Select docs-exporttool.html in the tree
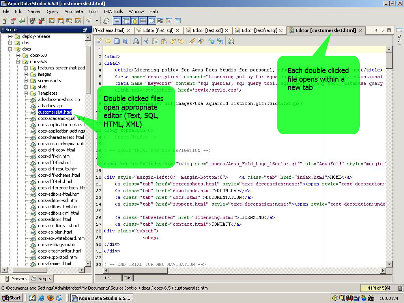This screenshot has height=303, width=404. [58, 257]
